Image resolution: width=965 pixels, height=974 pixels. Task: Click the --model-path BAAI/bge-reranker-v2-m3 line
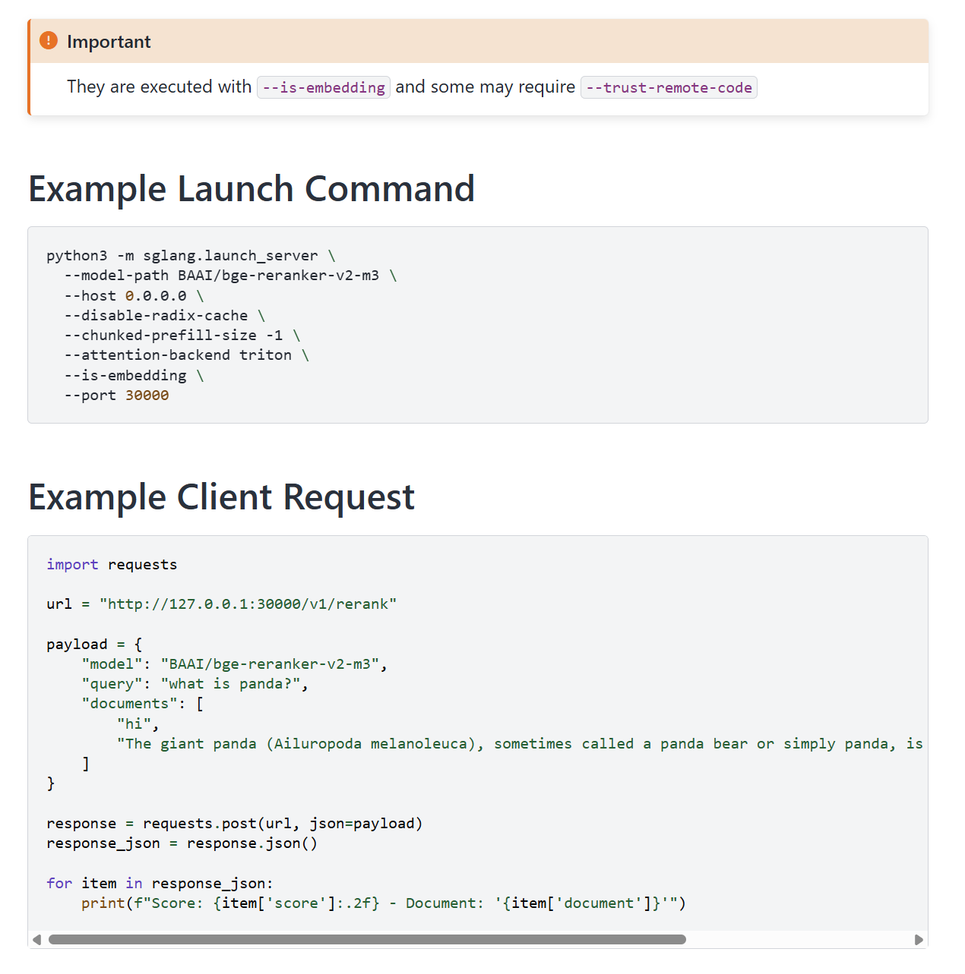(x=230, y=276)
